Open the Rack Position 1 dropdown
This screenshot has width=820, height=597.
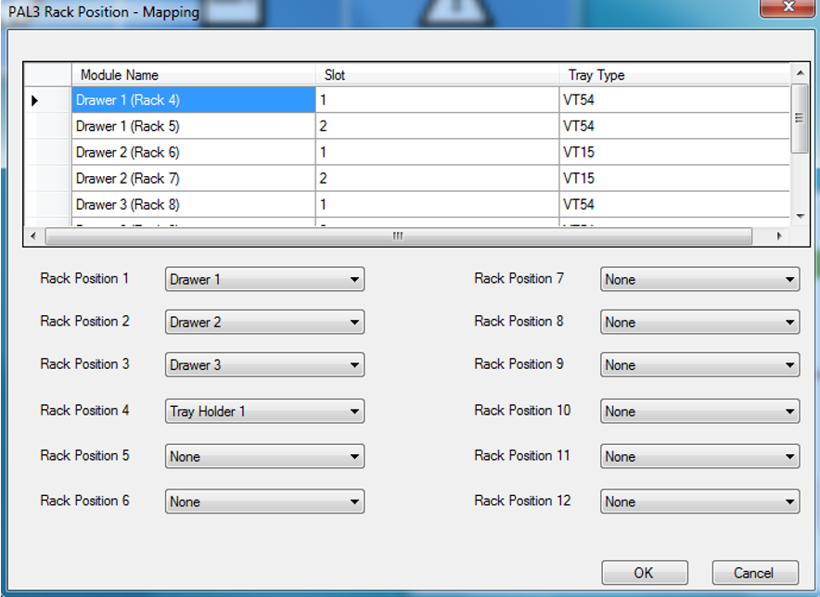tap(264, 279)
